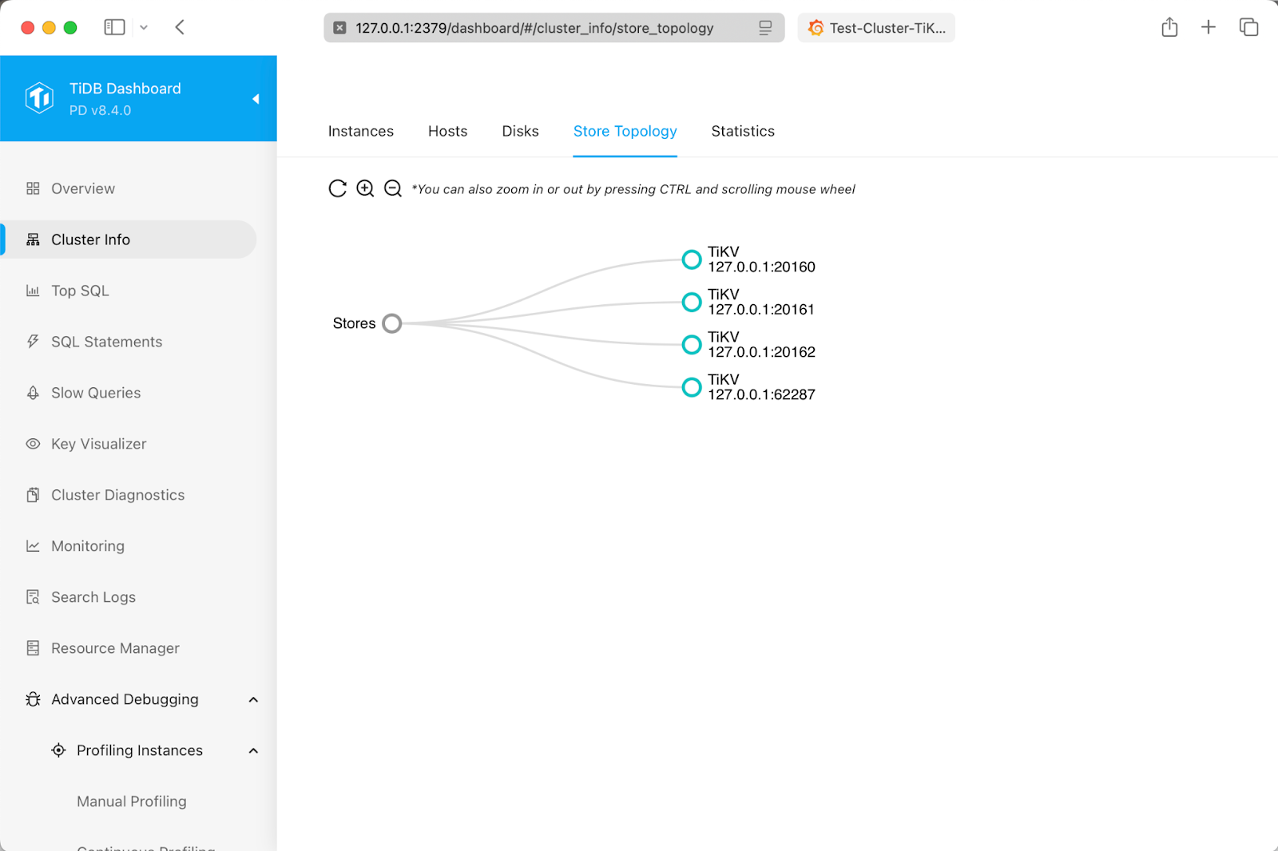This screenshot has width=1278, height=851.
Task: Stop loading with address bar X button
Action: point(339,28)
